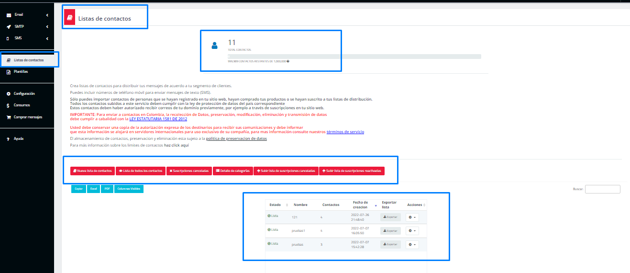Image resolution: width=630 pixels, height=273 pixels.
Task: Open the Columnas Visibles column toggle
Action: point(129,189)
